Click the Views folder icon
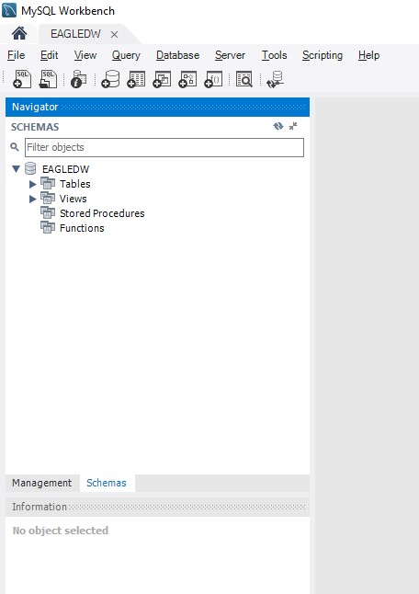Image resolution: width=419 pixels, height=594 pixels. pos(48,199)
